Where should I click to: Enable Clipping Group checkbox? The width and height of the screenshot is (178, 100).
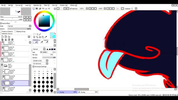15,31
